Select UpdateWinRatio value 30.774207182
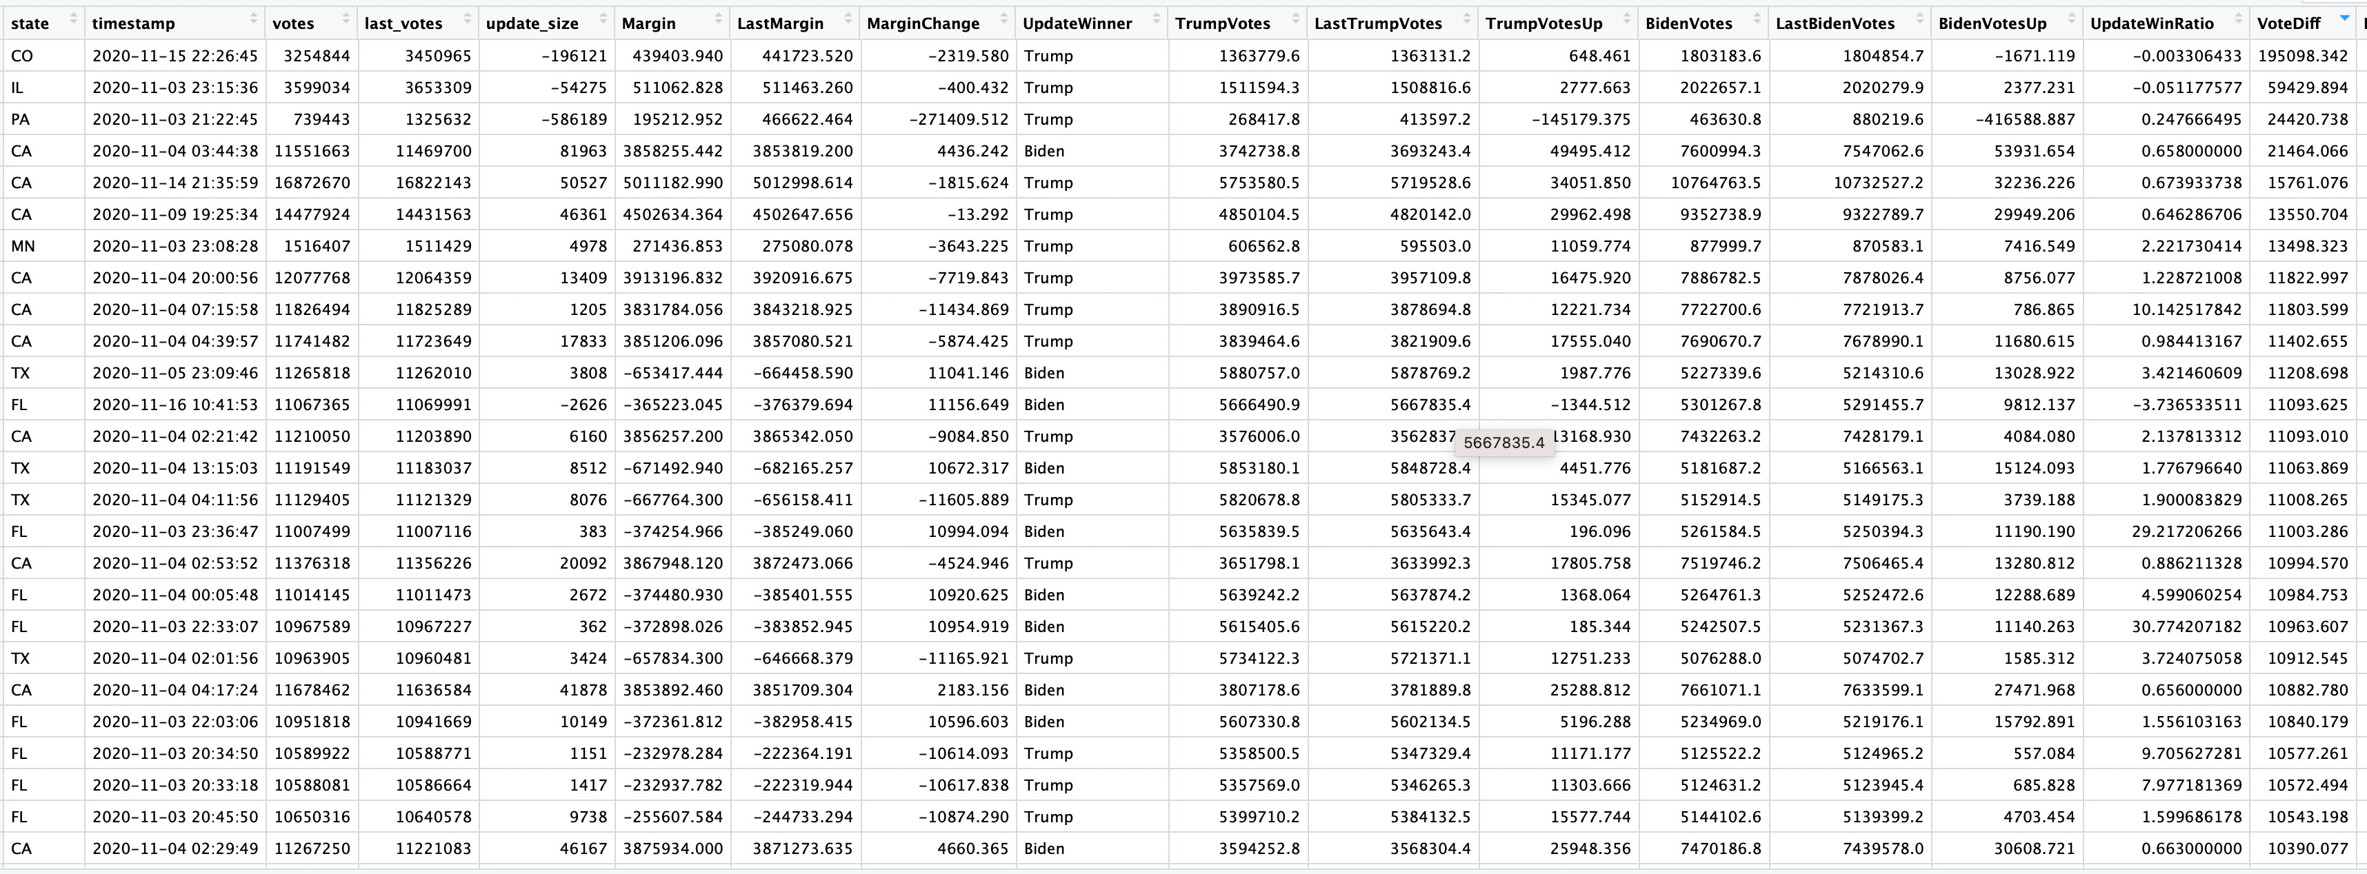 tap(2187, 627)
